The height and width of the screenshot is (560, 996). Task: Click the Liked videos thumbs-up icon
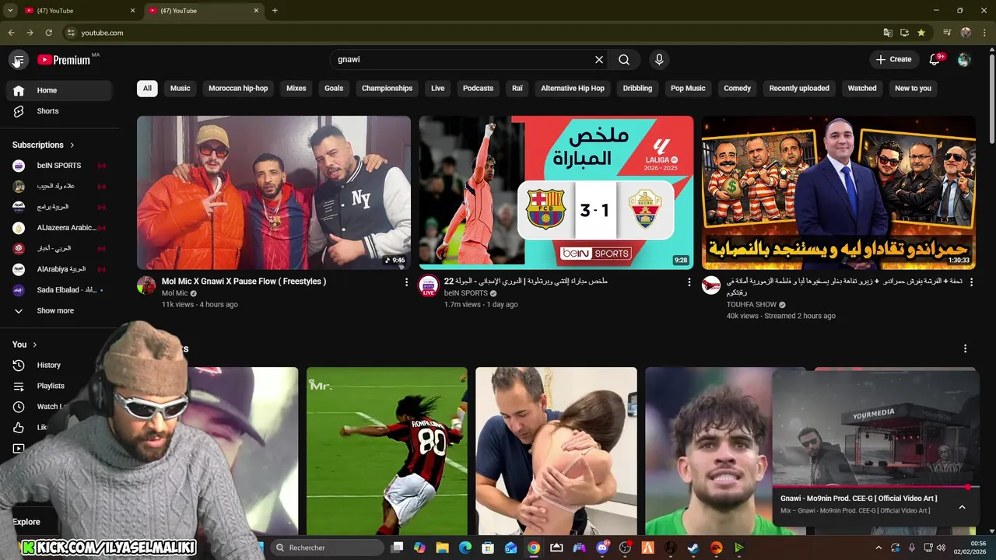pos(19,427)
